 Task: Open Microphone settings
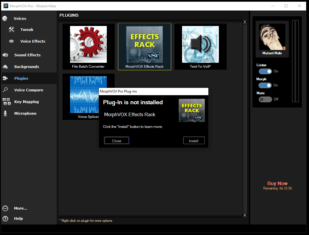(25, 113)
